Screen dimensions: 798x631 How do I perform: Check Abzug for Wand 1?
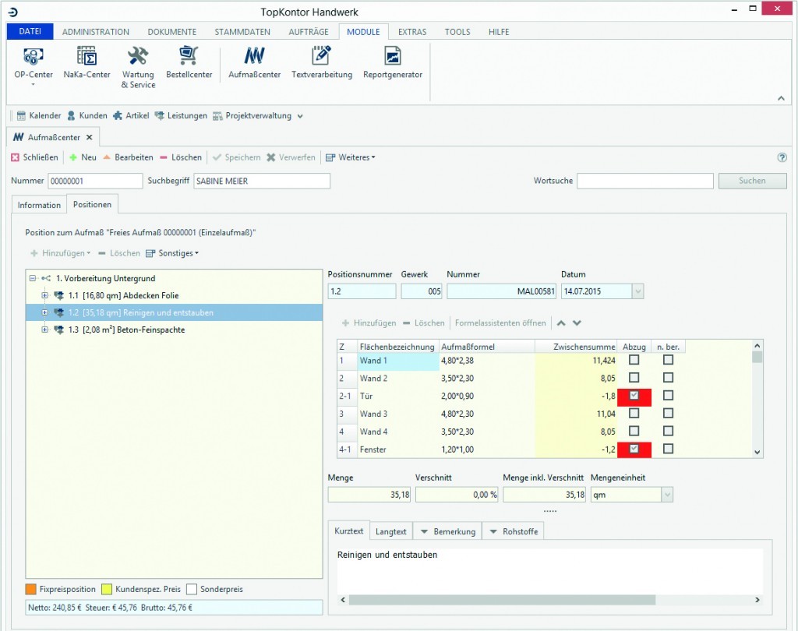[x=634, y=360]
